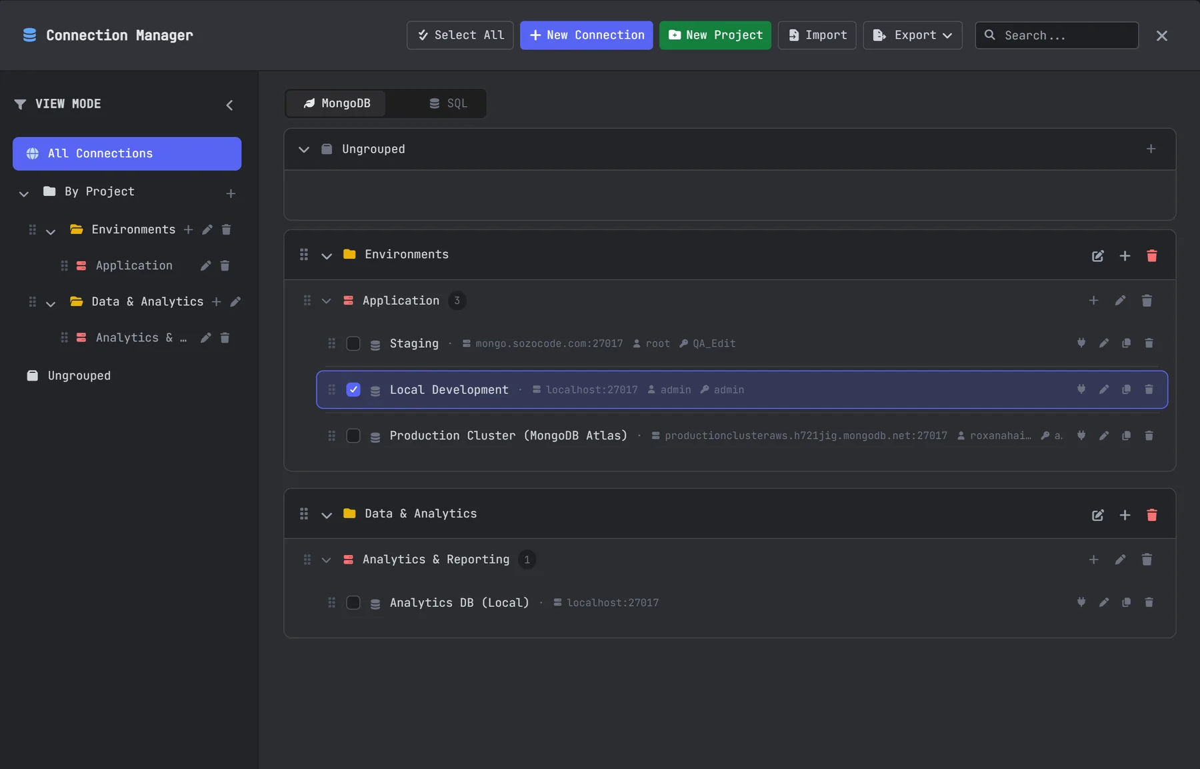Delete the Analytics DB (Local) connection
The image size is (1200, 769).
(x=1149, y=602)
